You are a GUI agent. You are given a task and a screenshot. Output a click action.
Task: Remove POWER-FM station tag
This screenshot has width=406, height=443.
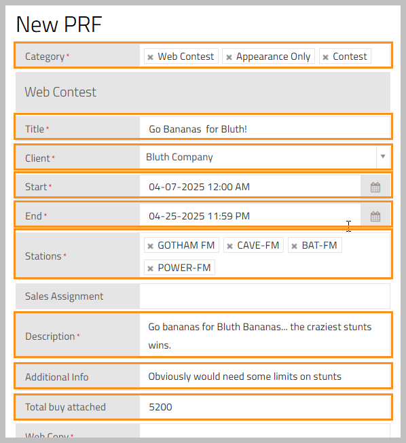[150, 268]
